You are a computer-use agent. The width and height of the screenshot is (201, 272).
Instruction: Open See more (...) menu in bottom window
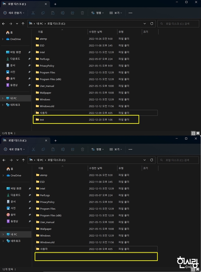pos(130,149)
